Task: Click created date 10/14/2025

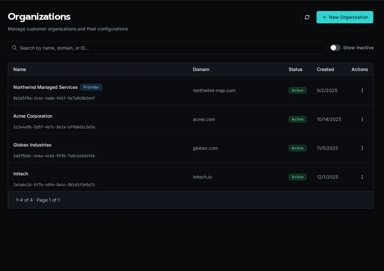Action: pyautogui.click(x=329, y=119)
